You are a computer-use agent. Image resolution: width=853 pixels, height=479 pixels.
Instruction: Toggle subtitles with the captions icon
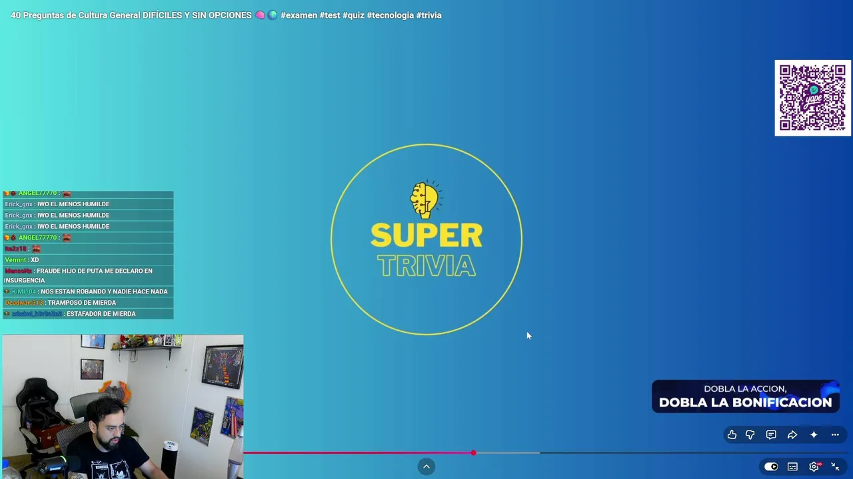pos(792,466)
